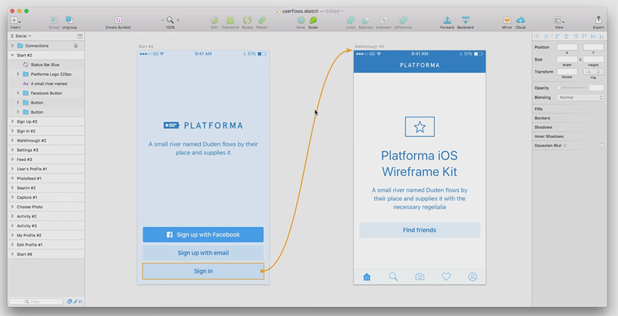
Task: Send the layer Backward
Action: [x=465, y=20]
